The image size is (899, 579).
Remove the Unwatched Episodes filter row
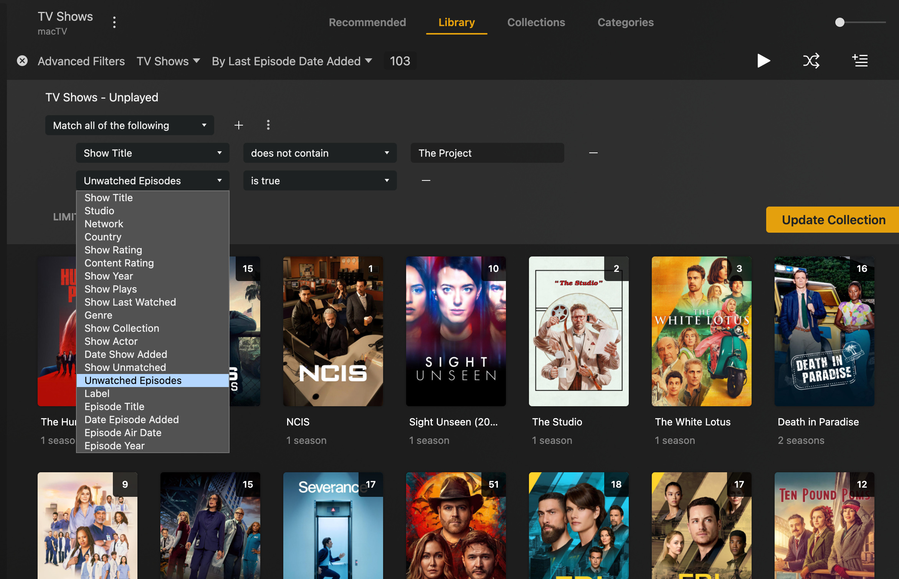[426, 180]
